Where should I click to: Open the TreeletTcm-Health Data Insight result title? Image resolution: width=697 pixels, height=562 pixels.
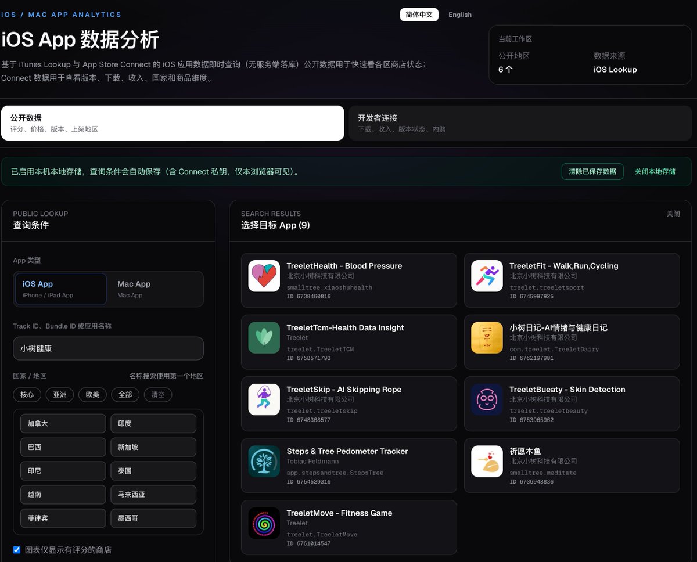(x=345, y=327)
